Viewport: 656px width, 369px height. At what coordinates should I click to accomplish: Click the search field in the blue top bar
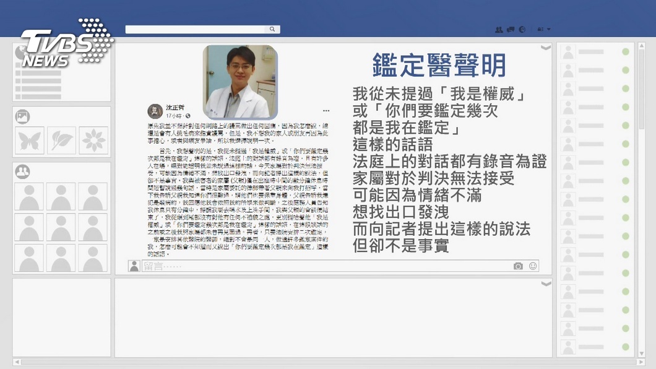pos(202,29)
